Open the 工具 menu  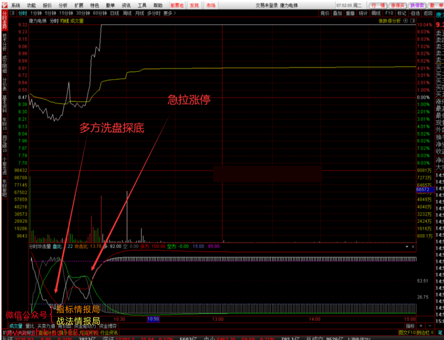pos(142,5)
